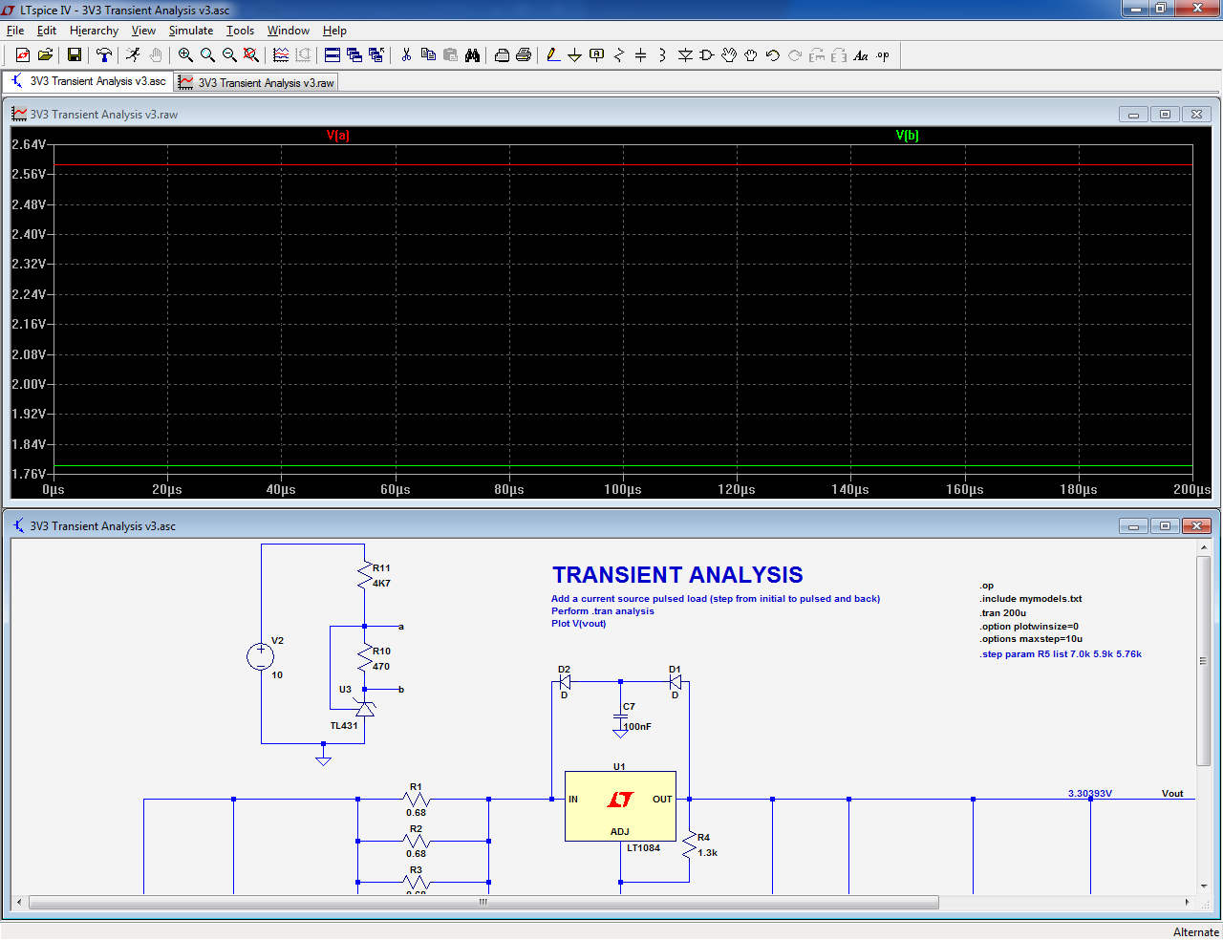1223x940 pixels.
Task: Halt simulation using the hand icon
Action: [156, 55]
